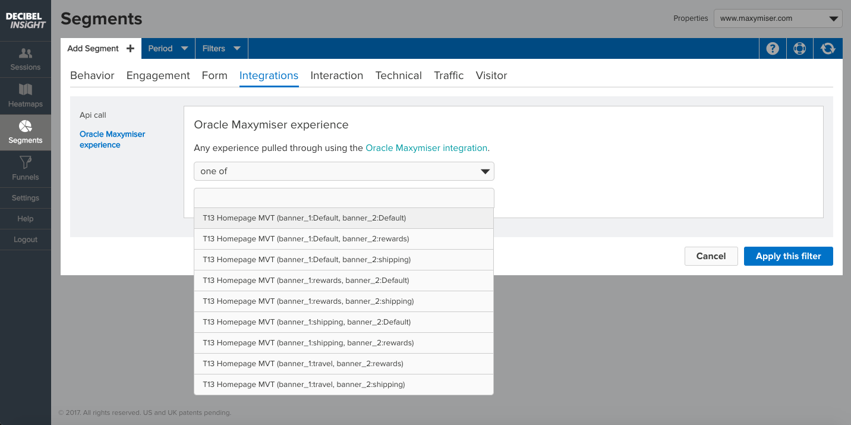Switch to the Technical tab
The width and height of the screenshot is (851, 425).
[x=399, y=75]
